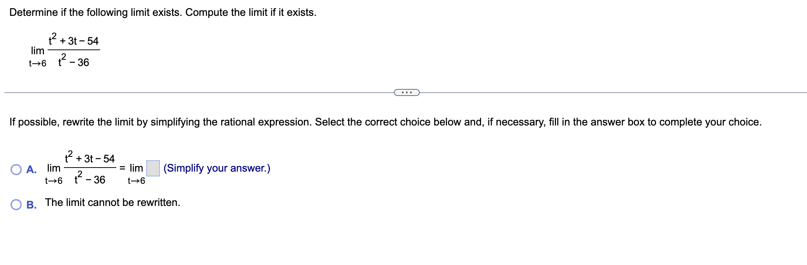Viewport: 807px width, 265px height.
Task: Choose option A for the simplified limit
Action: tap(16, 170)
